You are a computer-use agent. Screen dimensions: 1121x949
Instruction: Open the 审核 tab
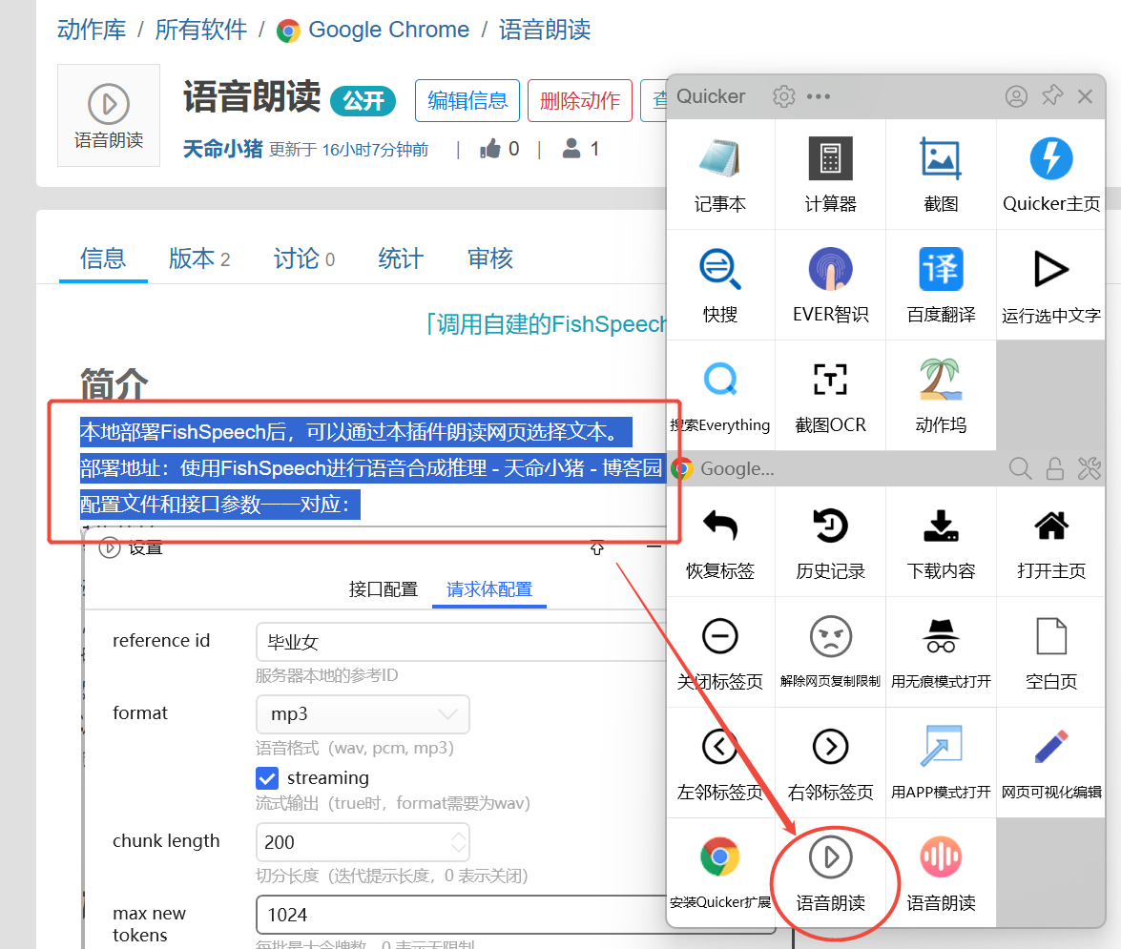489,258
